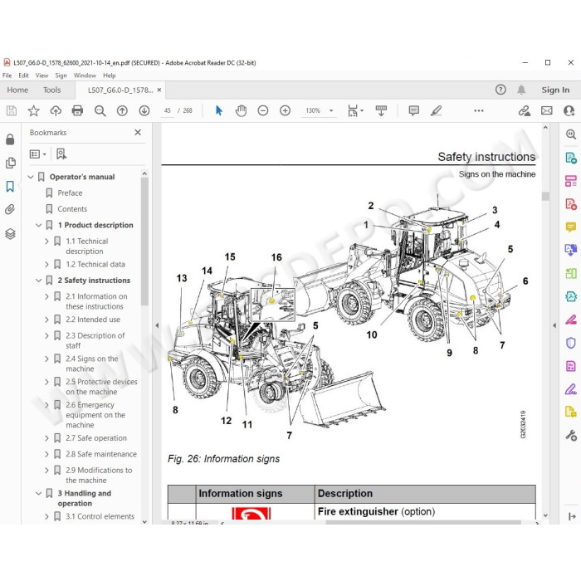581x581 pixels.
Task: Jump to Preface bookmark
Action: 70,193
